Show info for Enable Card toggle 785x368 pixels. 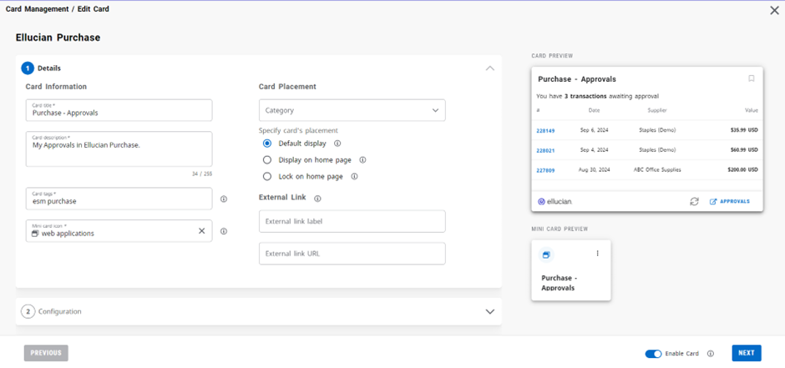point(710,354)
